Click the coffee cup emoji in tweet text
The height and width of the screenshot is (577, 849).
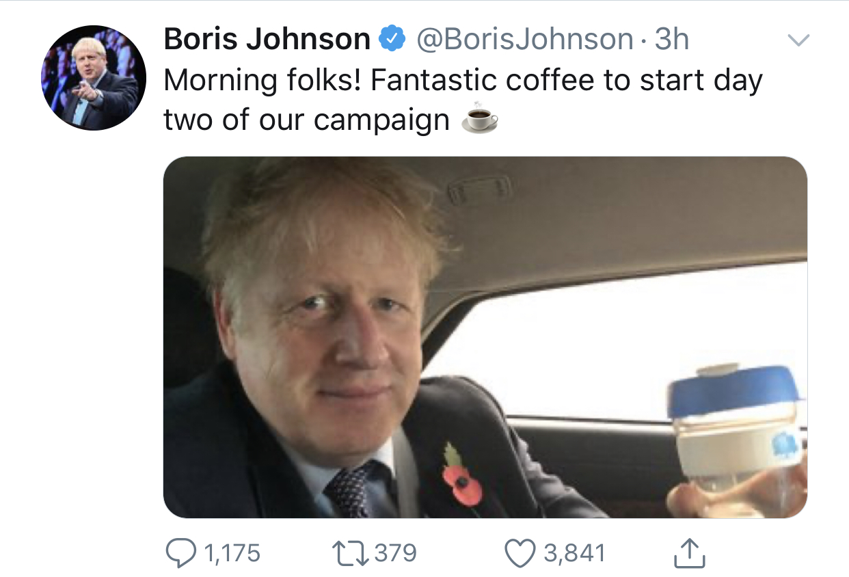click(479, 120)
